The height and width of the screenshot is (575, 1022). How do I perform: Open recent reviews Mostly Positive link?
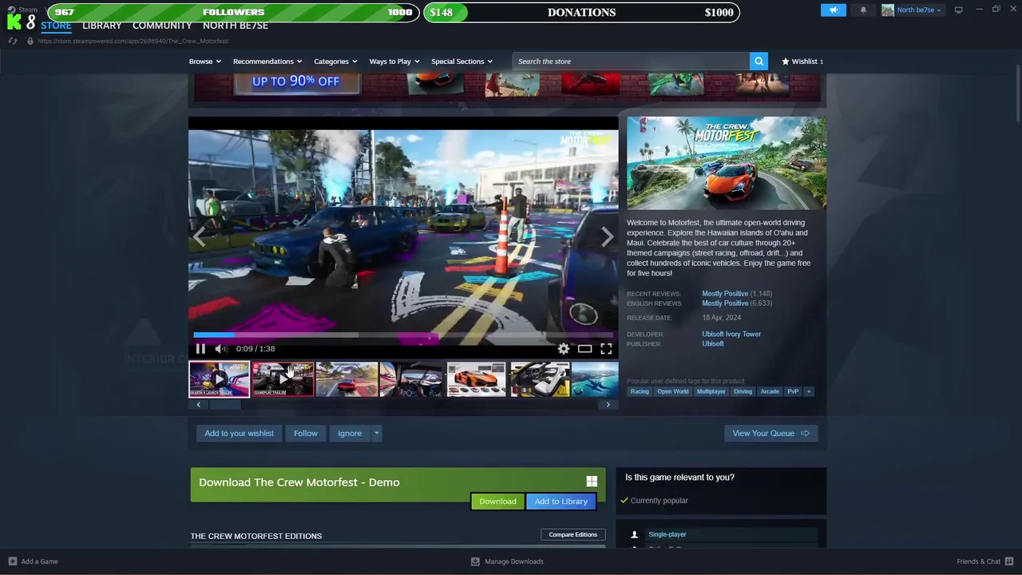point(725,294)
